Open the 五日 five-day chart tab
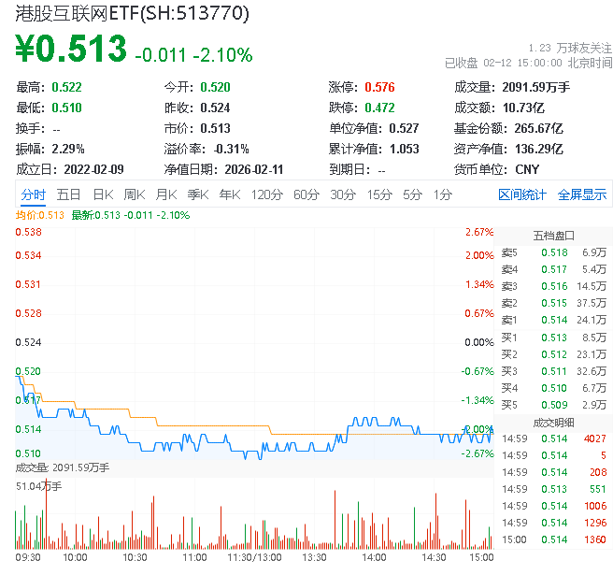613x575 pixels. pyautogui.click(x=68, y=194)
